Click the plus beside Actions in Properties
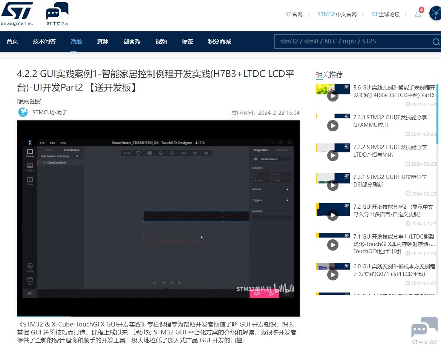The height and width of the screenshot is (348, 441). point(287,189)
